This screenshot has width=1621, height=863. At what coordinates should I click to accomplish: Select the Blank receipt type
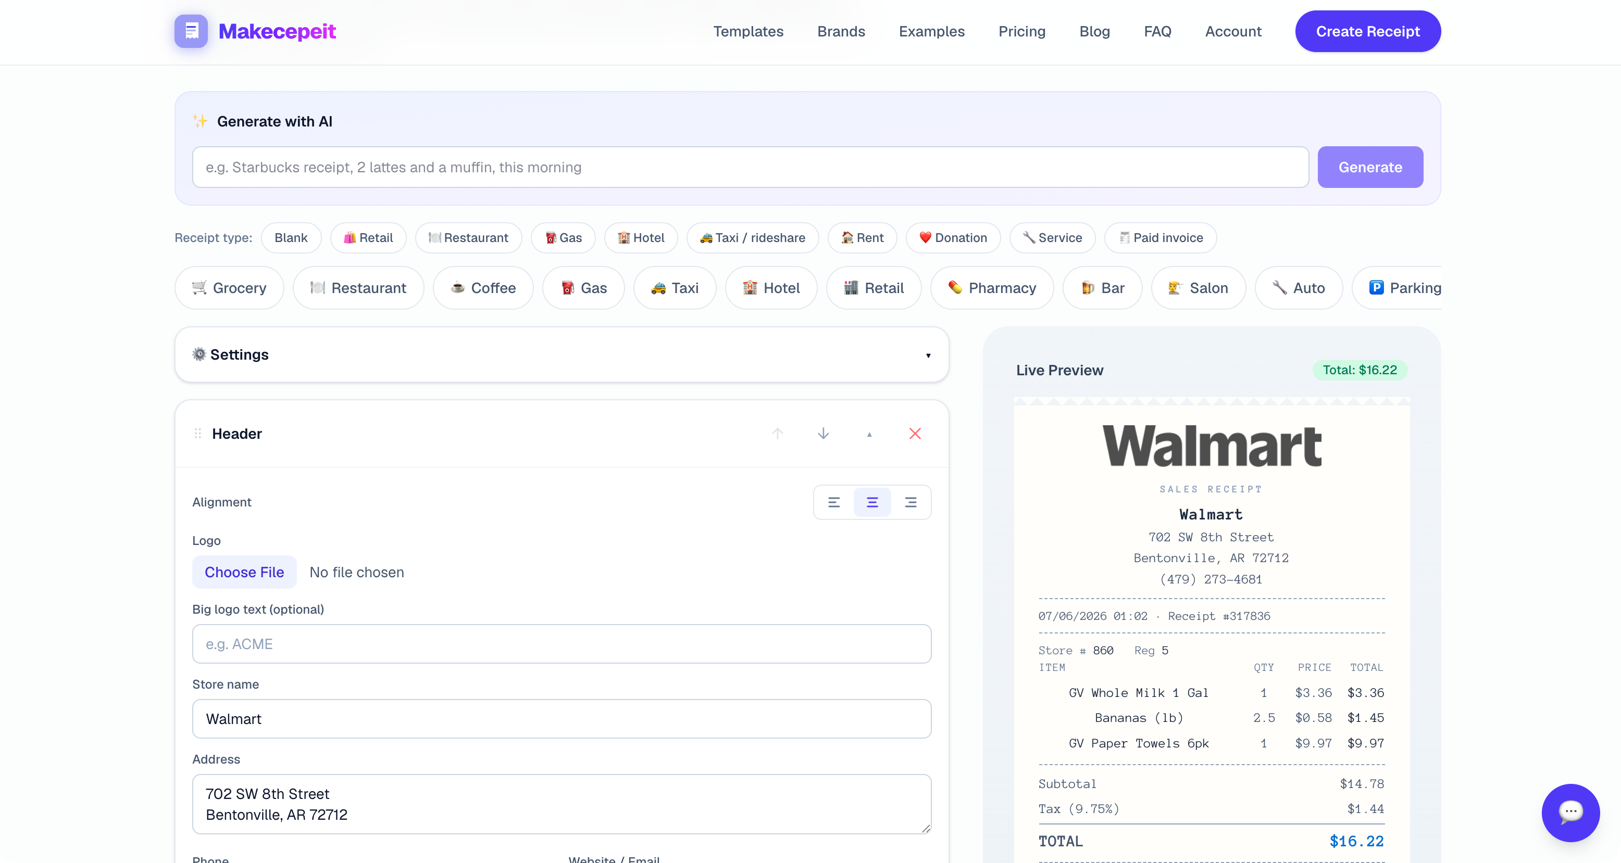pyautogui.click(x=291, y=238)
